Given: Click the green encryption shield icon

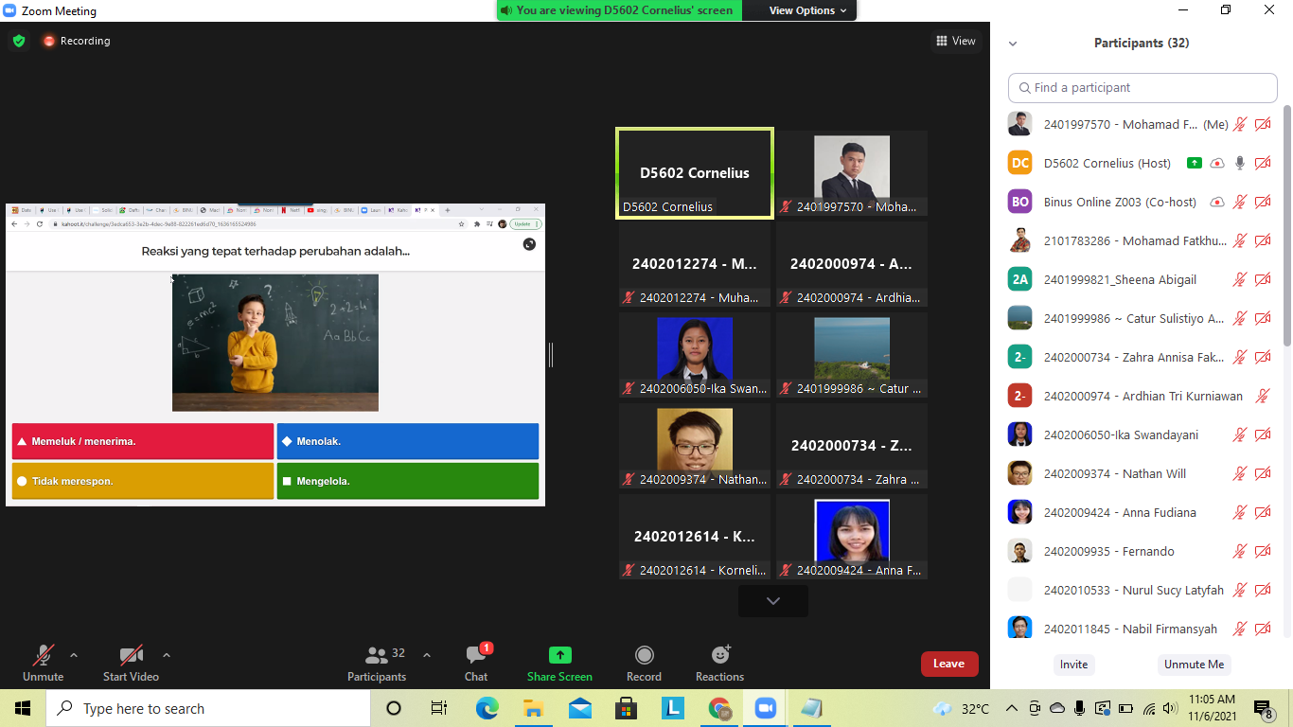Looking at the screenshot, I should click(x=18, y=41).
